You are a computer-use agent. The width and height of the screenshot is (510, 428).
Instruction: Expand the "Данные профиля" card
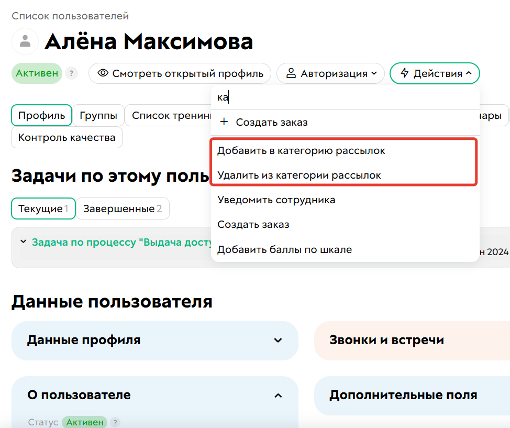pos(279,341)
